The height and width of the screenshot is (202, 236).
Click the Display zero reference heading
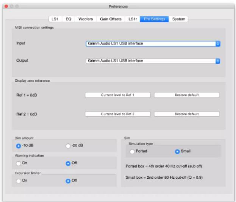click(x=32, y=81)
